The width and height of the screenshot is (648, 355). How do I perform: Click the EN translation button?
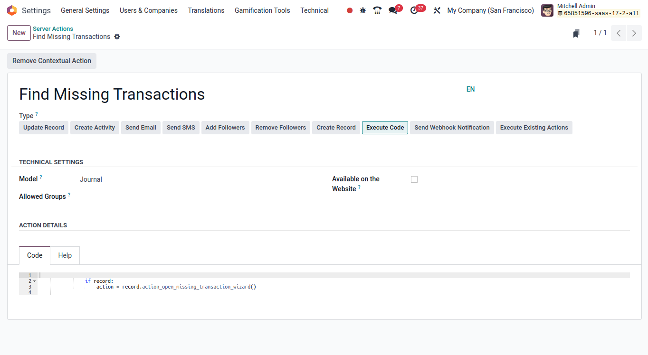471,89
